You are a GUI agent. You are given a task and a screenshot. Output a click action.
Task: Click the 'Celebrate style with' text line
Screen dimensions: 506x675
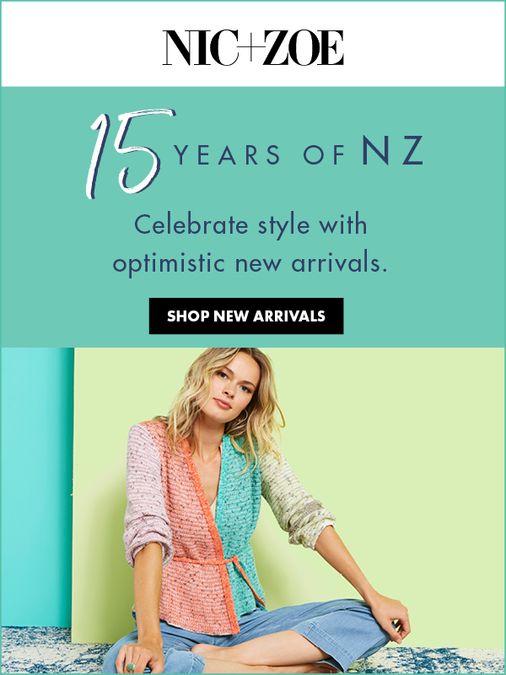point(250,225)
